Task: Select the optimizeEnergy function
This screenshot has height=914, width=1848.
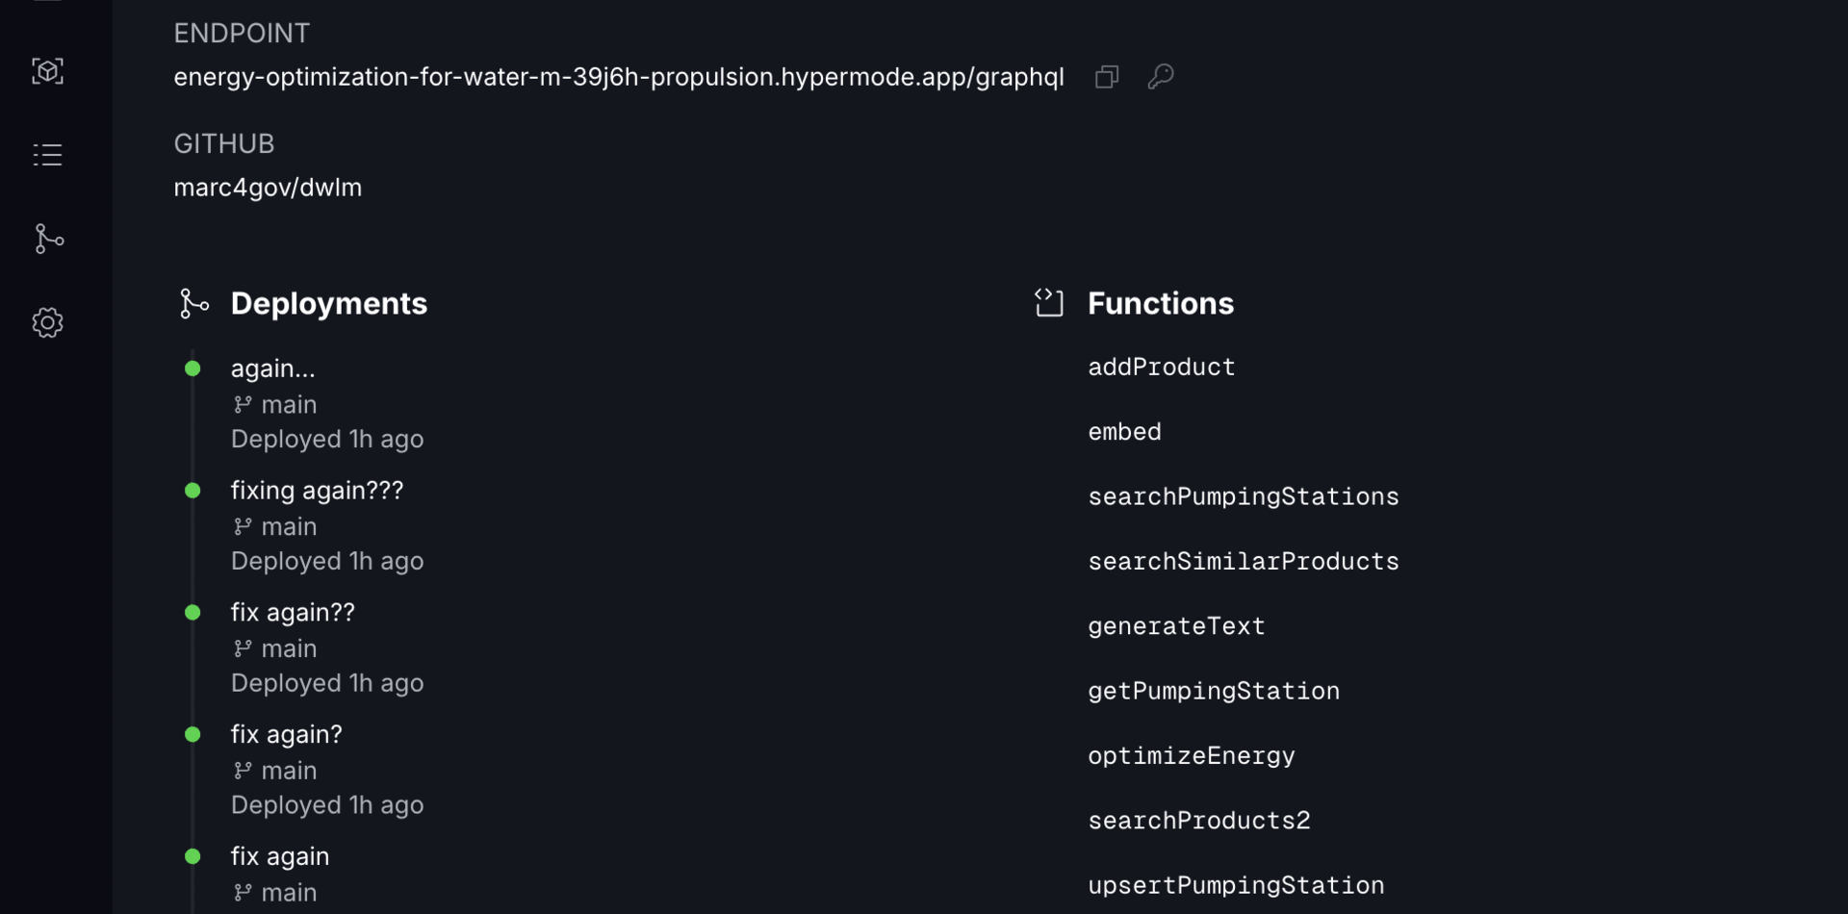Action: coord(1191,756)
